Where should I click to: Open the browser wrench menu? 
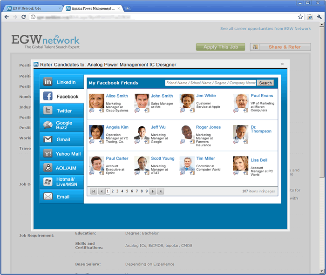coord(319,17)
